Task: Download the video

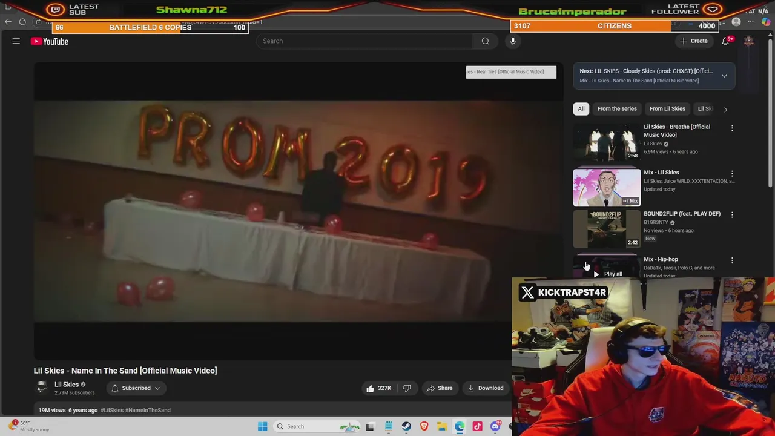Action: pos(486,388)
